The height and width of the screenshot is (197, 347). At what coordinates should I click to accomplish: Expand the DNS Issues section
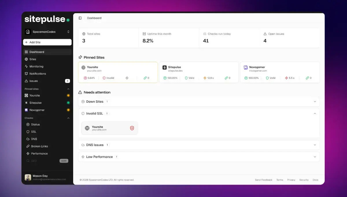[199, 145]
